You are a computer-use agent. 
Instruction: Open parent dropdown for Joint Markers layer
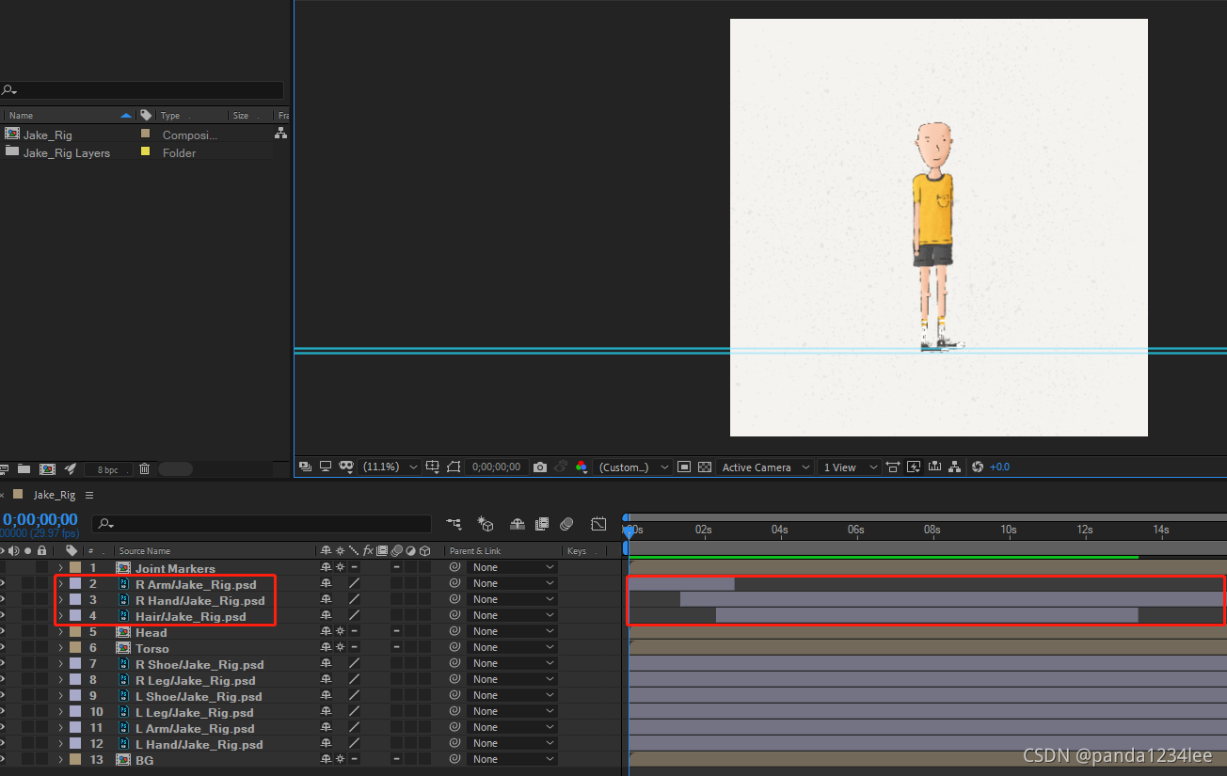(513, 567)
